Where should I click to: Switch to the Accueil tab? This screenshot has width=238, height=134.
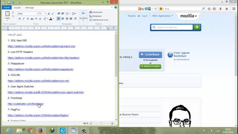tap(17, 7)
